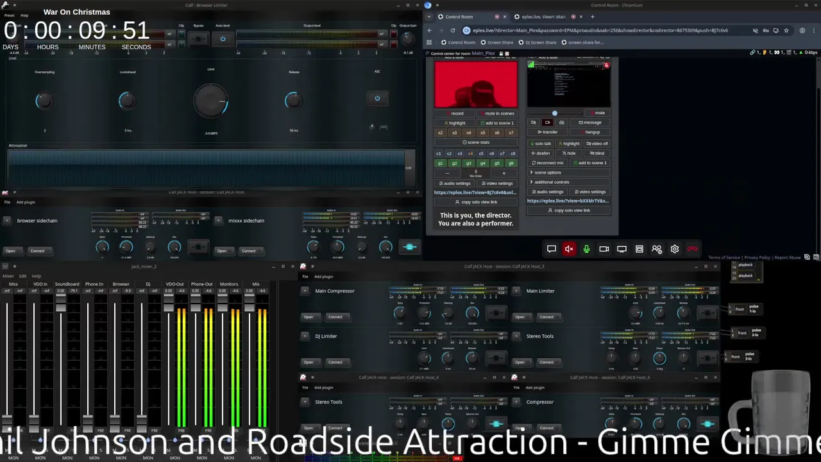Open Add plugin menu in Calf JACK Host

[x=26, y=202]
